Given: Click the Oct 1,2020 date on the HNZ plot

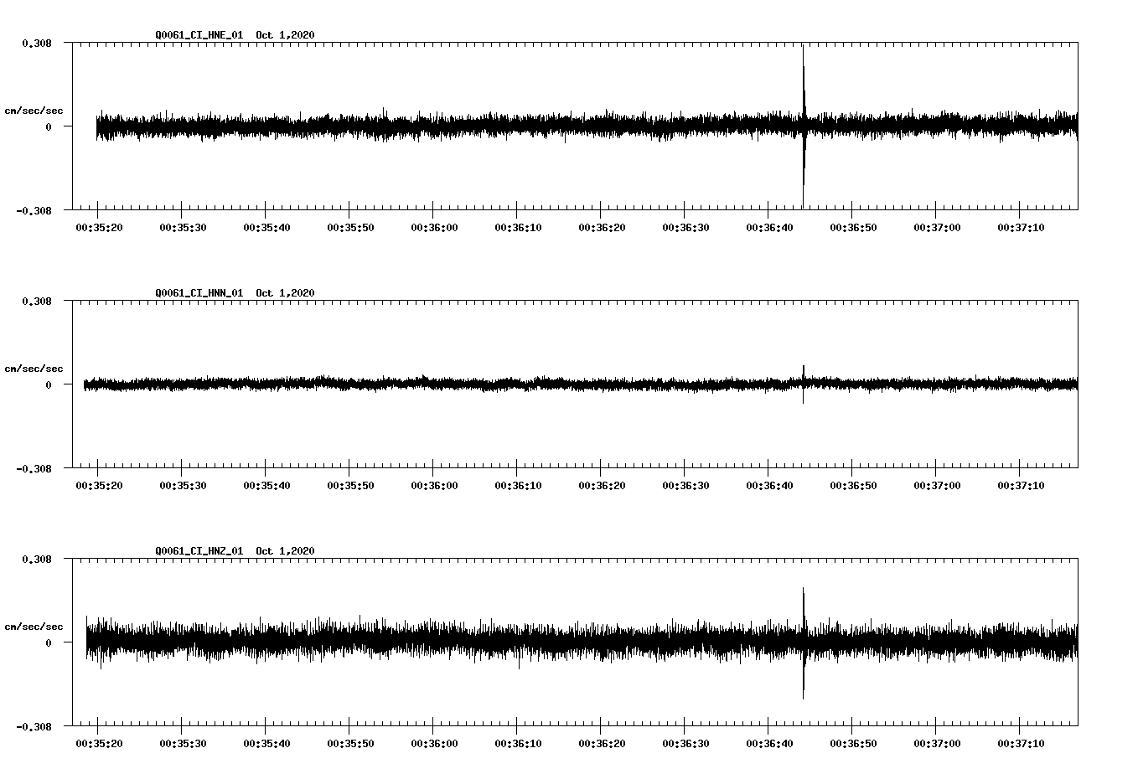Looking at the screenshot, I should pyautogui.click(x=286, y=550).
